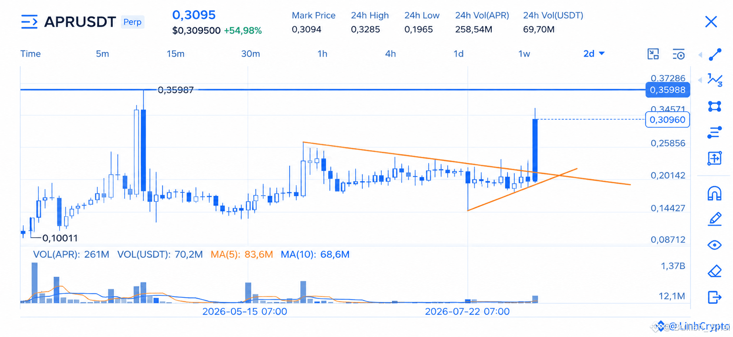Click the VOL(APR): 261M indicator label

(71, 254)
